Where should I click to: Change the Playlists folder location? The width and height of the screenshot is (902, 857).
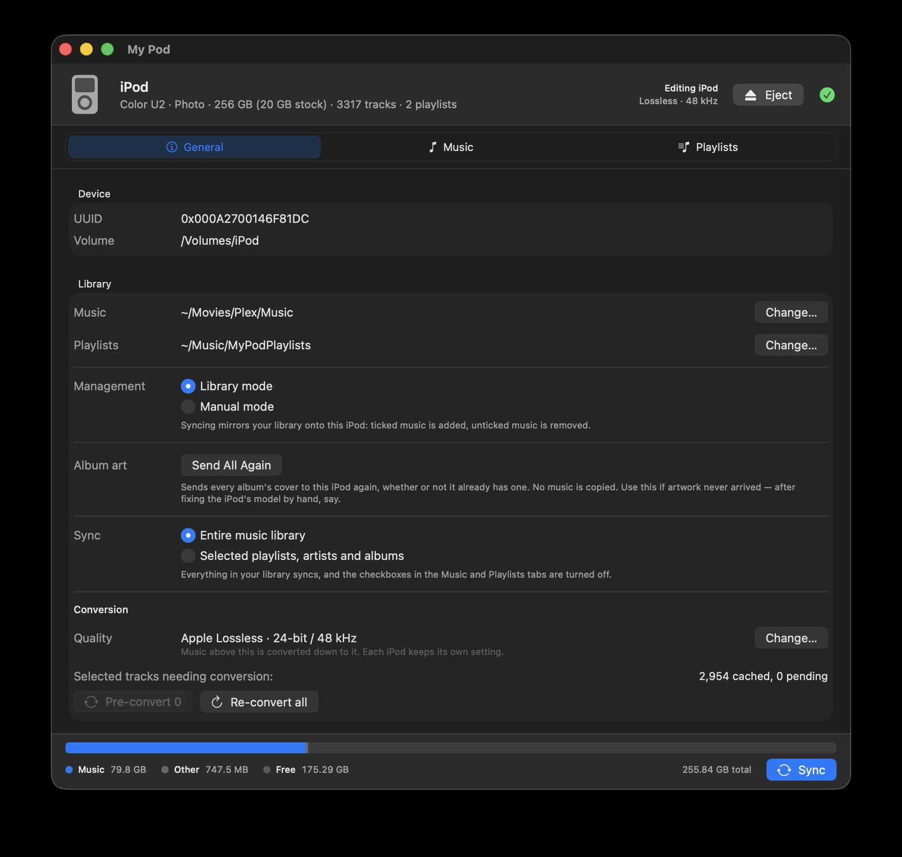[x=791, y=345]
